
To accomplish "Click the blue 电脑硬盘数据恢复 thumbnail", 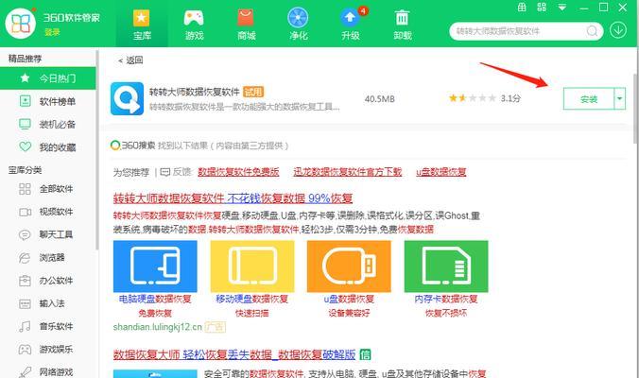I will tap(155, 266).
